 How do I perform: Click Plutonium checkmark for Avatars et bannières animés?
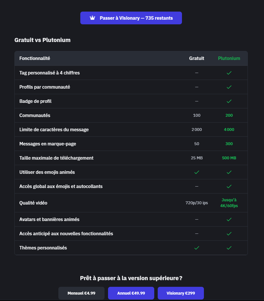(x=229, y=219)
